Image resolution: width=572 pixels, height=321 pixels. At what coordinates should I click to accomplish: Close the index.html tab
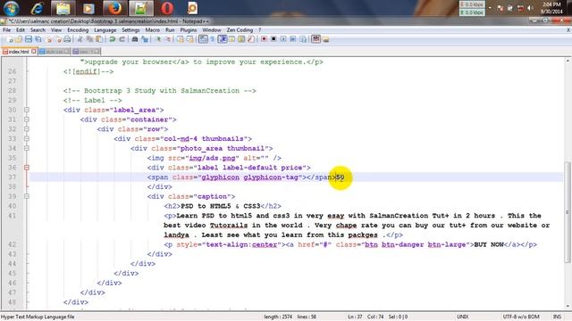(x=34, y=52)
